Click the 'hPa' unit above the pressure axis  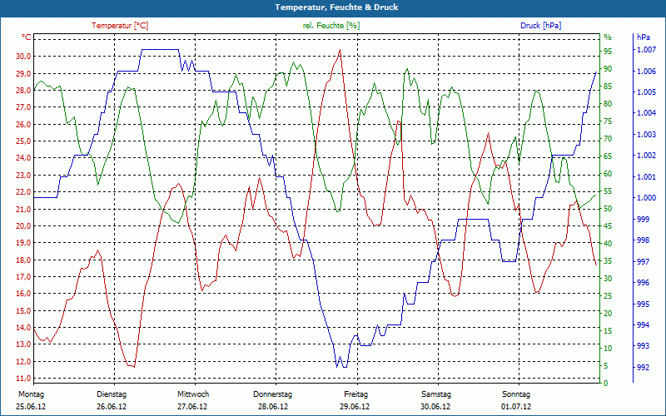point(644,37)
